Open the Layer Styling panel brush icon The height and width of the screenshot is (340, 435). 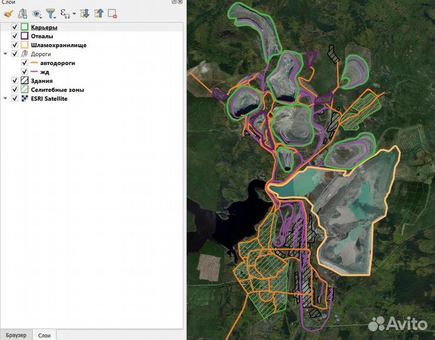click(8, 14)
